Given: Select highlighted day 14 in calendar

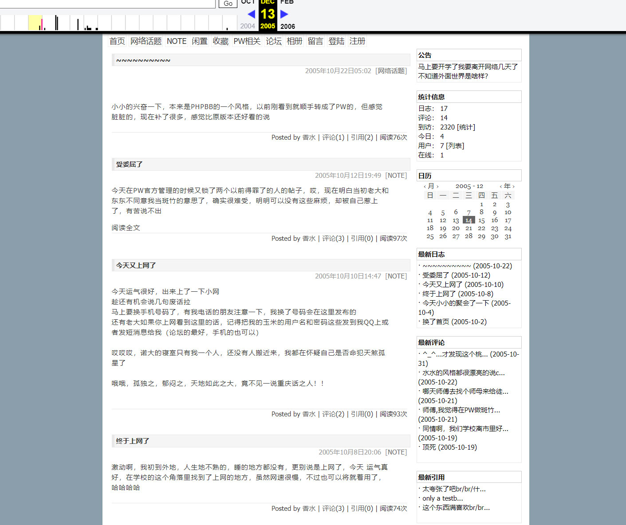Looking at the screenshot, I should pos(469,220).
